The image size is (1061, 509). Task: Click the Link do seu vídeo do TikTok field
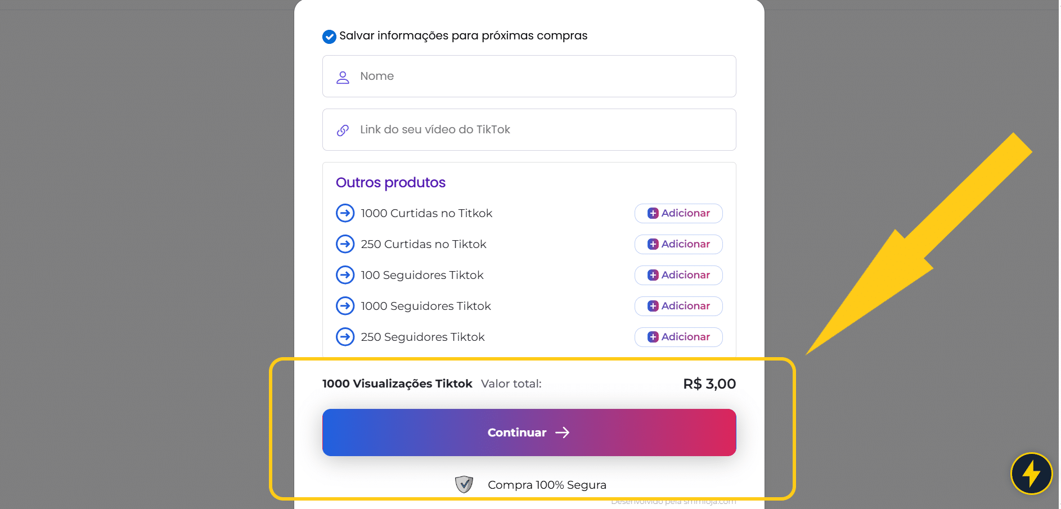pyautogui.click(x=529, y=129)
